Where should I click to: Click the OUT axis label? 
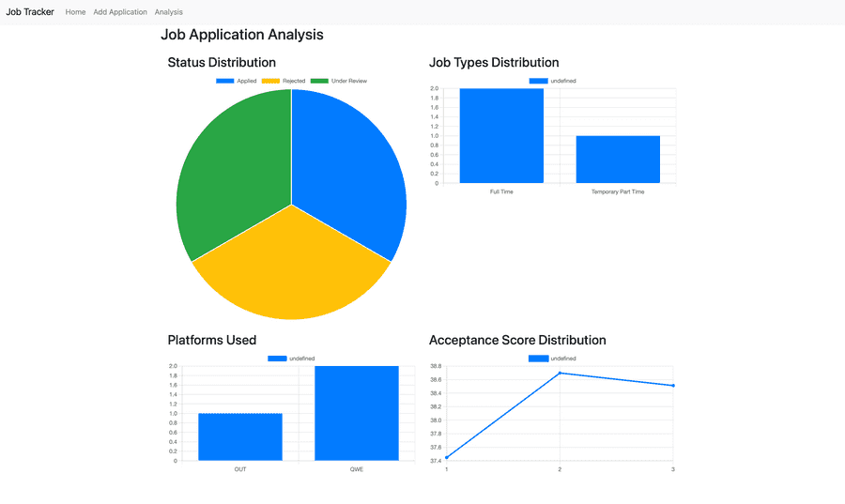(x=240, y=469)
